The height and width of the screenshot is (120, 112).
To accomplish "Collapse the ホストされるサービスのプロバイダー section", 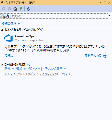I will point(2,30).
